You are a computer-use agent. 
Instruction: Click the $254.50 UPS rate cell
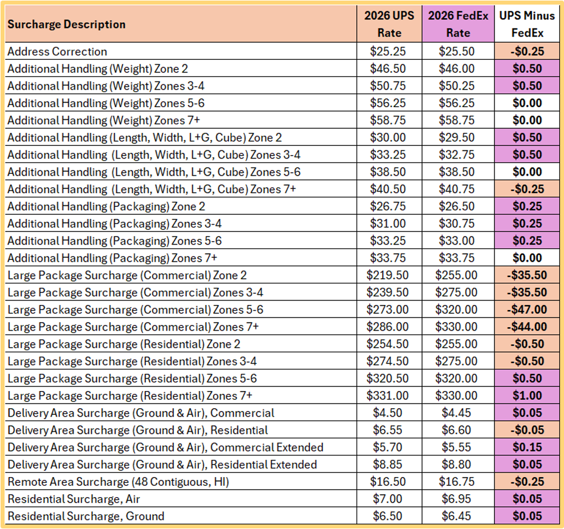click(389, 344)
